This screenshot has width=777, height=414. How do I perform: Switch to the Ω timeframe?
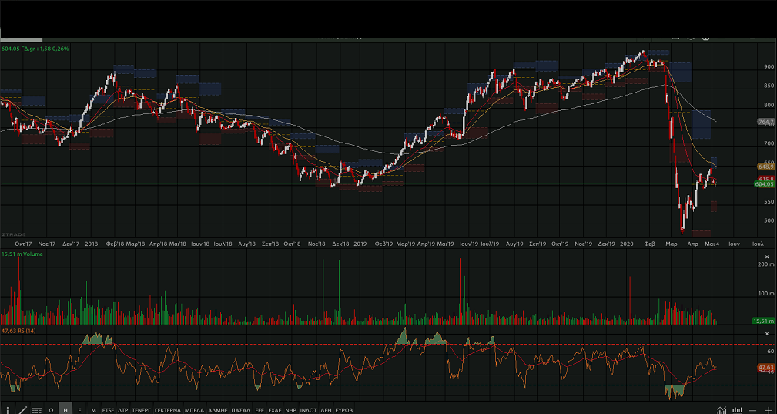[51, 410]
